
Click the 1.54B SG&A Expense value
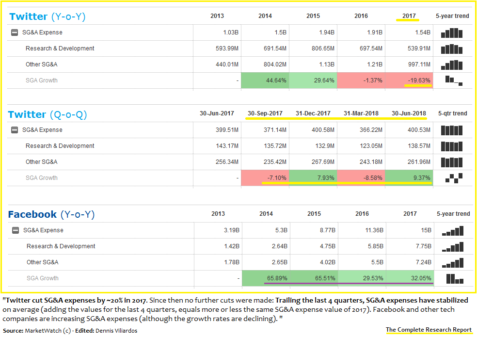click(x=423, y=32)
